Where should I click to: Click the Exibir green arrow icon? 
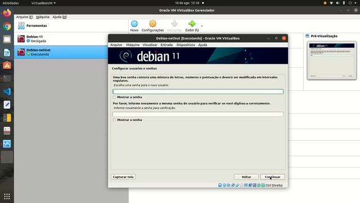click(192, 24)
